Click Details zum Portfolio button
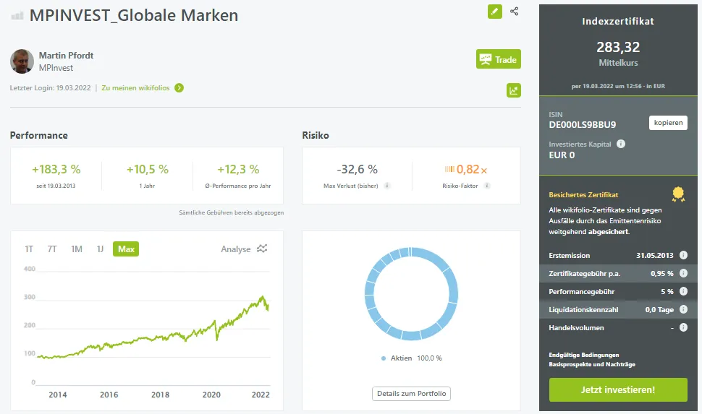Image resolution: width=702 pixels, height=414 pixels. click(412, 394)
